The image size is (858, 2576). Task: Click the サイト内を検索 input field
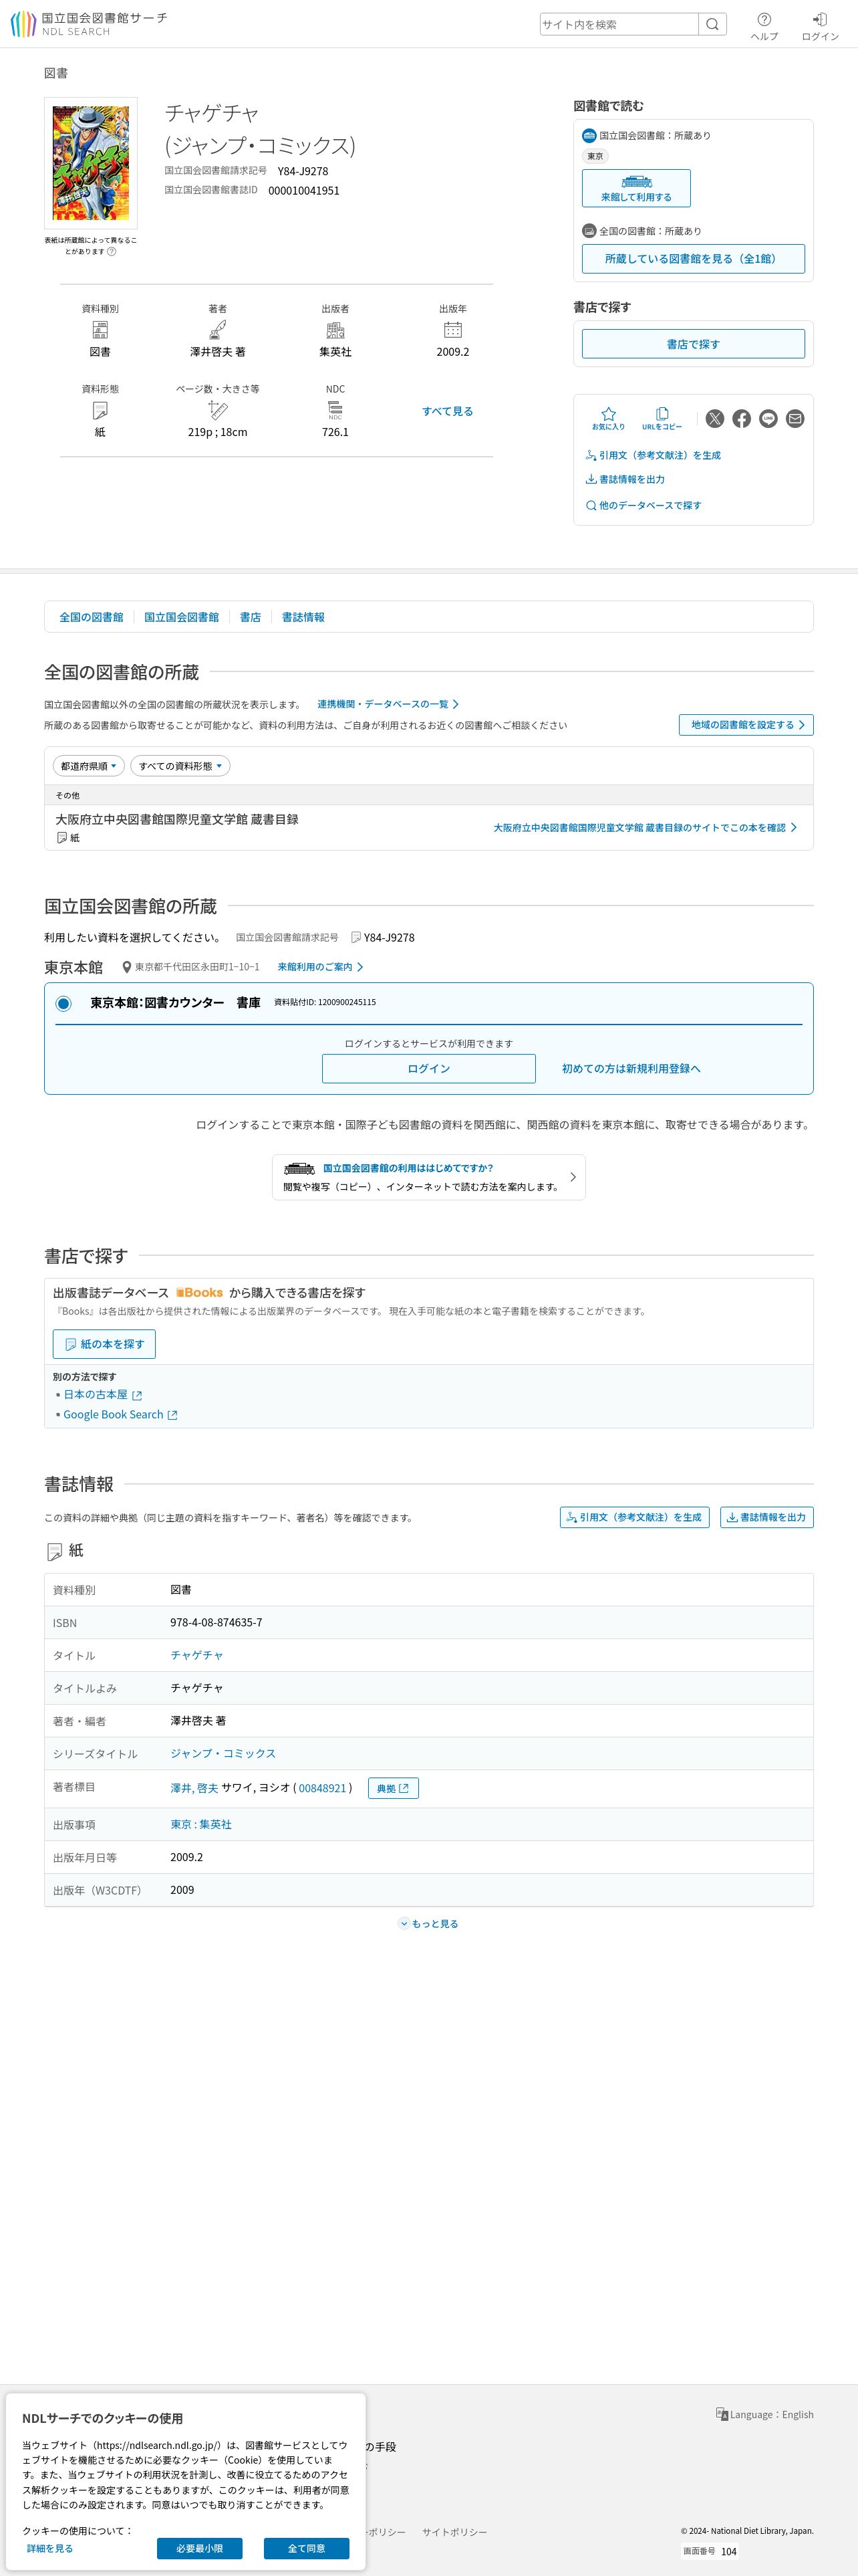coord(618,24)
